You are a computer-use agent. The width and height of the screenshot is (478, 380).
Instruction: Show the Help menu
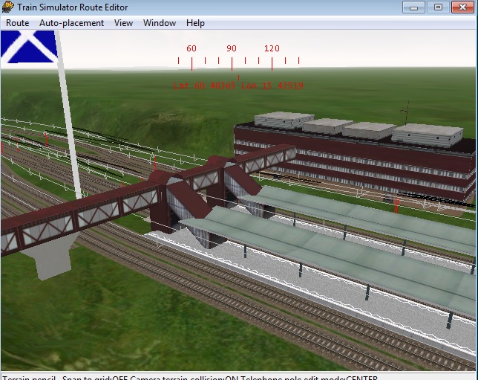[195, 23]
